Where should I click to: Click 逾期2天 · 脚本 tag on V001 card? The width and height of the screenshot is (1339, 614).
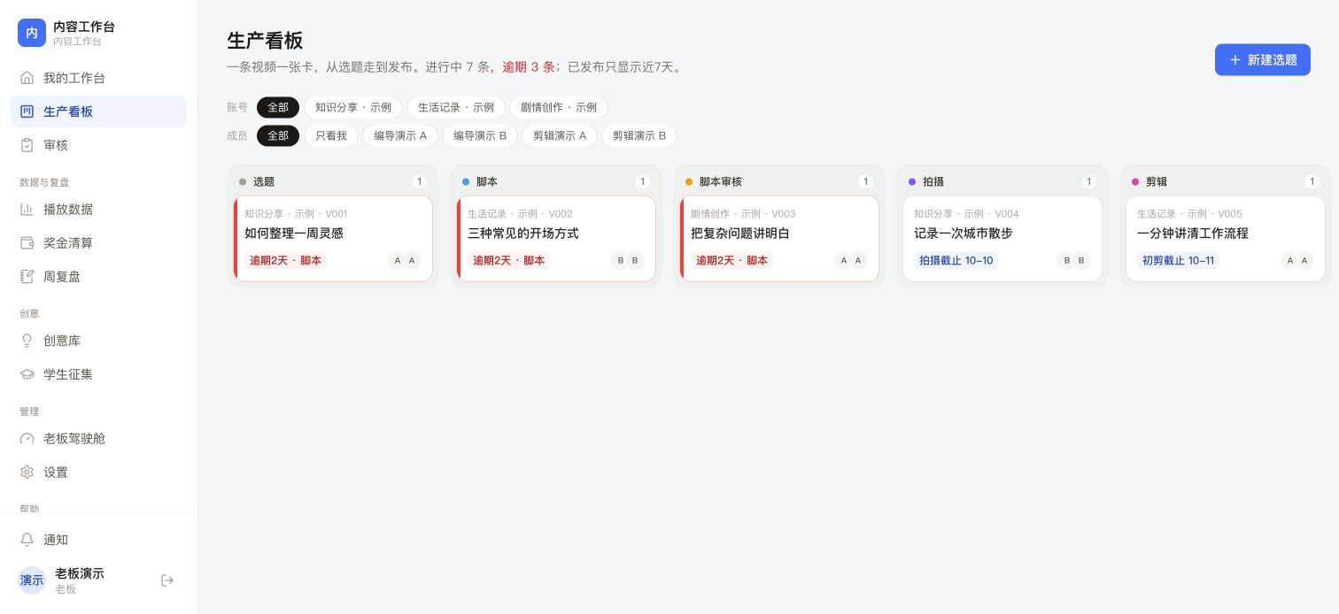tap(285, 261)
